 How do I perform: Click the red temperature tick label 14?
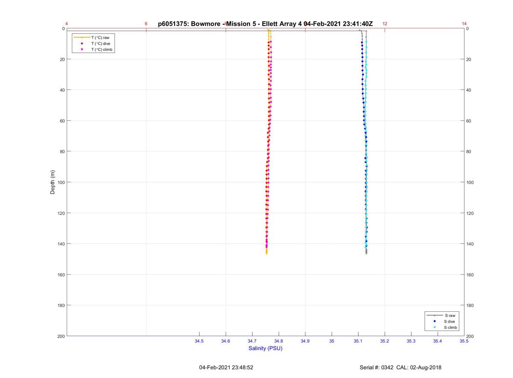[464, 24]
